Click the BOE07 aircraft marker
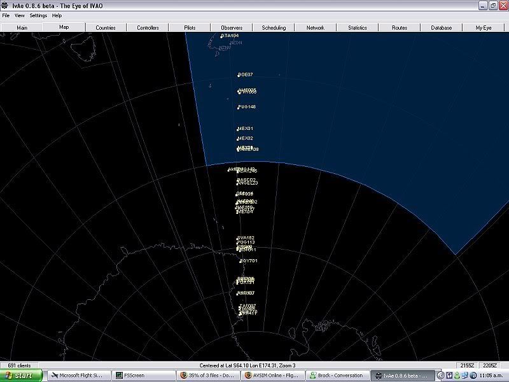Viewport: 509px width, 382px height. pyautogui.click(x=245, y=74)
